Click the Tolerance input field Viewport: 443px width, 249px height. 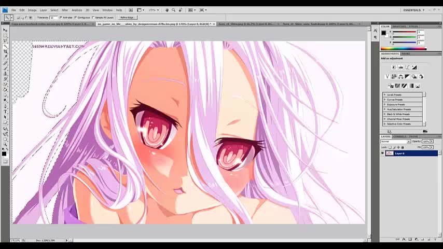pyautogui.click(x=53, y=18)
